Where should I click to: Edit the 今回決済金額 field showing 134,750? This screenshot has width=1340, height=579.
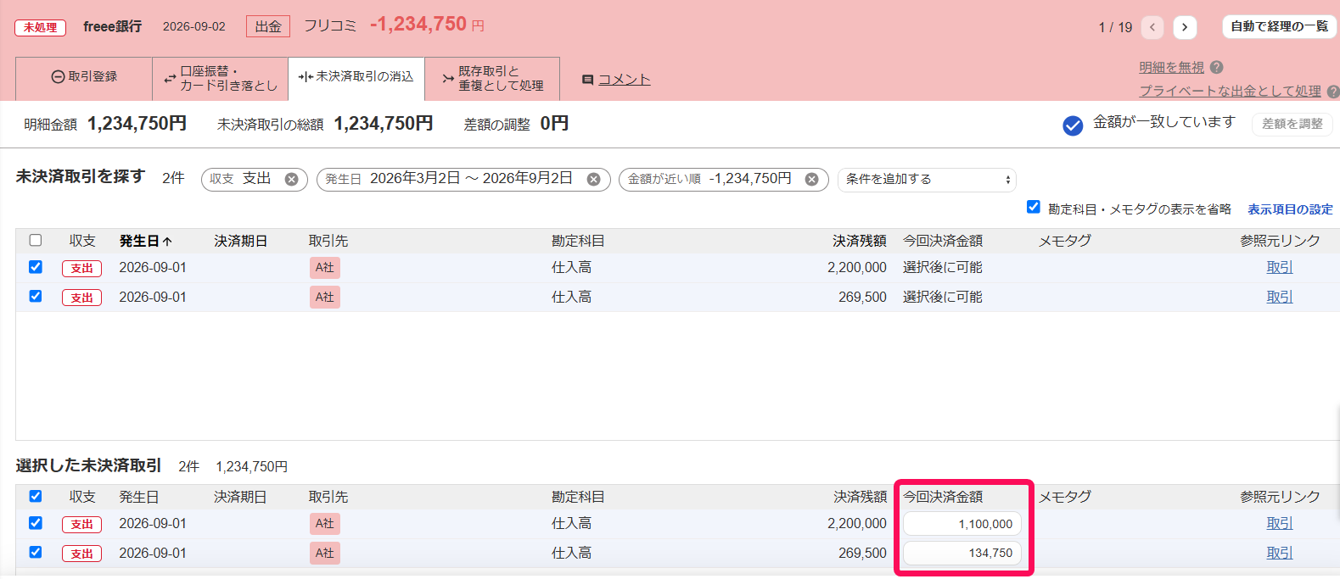pos(962,553)
